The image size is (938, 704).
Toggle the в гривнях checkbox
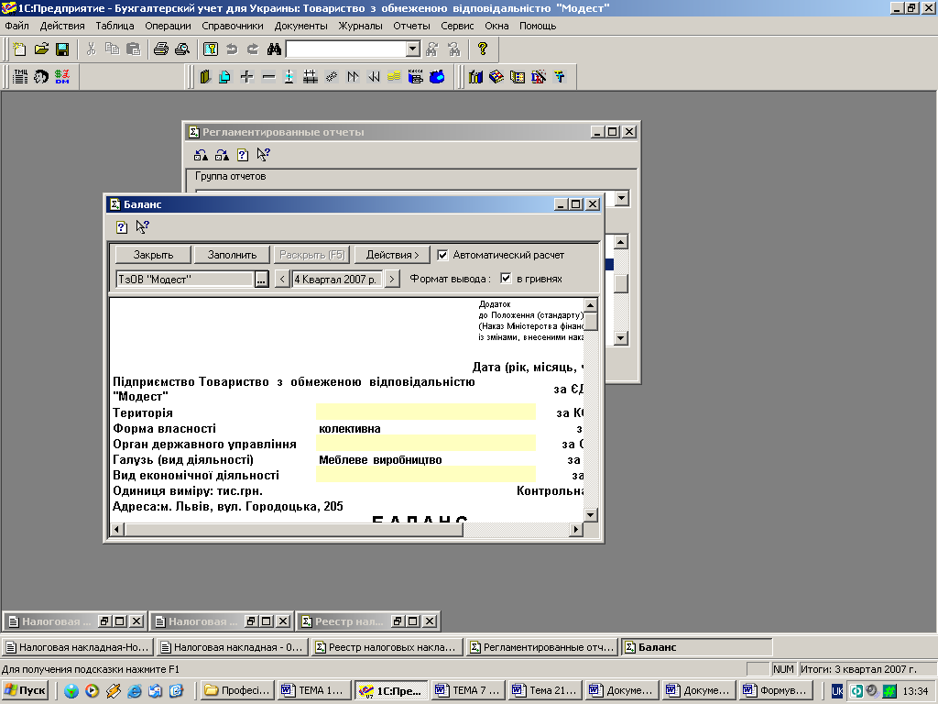[506, 279]
